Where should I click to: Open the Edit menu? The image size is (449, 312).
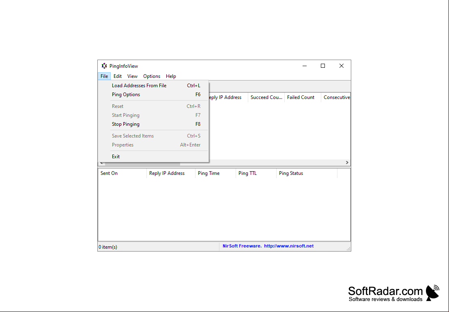click(x=117, y=76)
